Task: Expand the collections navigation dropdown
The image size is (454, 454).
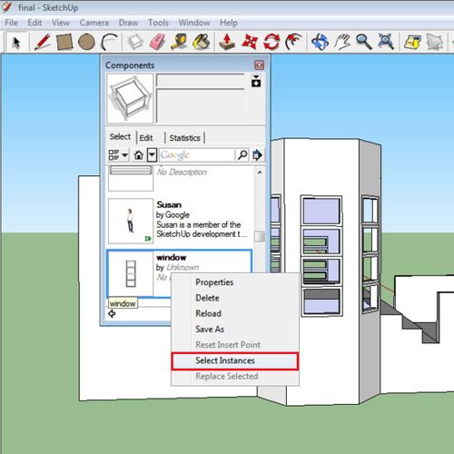Action: (152, 155)
